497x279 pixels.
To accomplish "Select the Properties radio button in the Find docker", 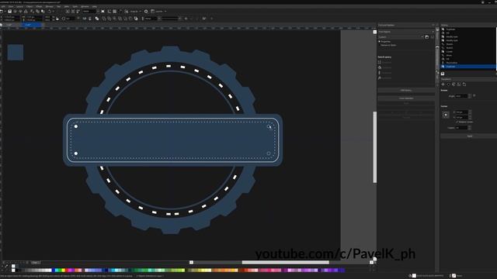I will [x=379, y=41].
